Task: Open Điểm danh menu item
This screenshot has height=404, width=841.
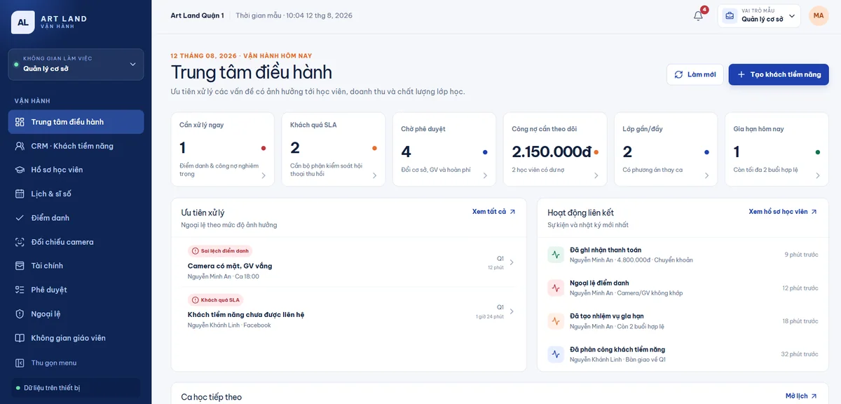Action: [76, 217]
